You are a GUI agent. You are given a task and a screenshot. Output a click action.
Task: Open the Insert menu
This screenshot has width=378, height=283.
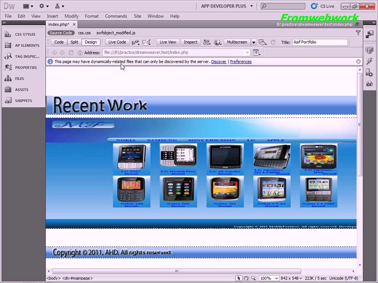52,16
